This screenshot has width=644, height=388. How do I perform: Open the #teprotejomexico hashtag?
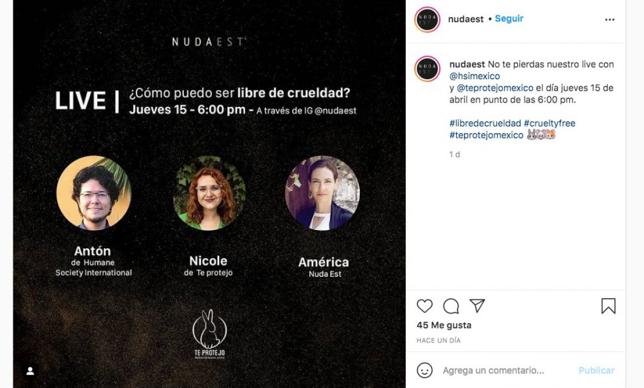coord(486,135)
